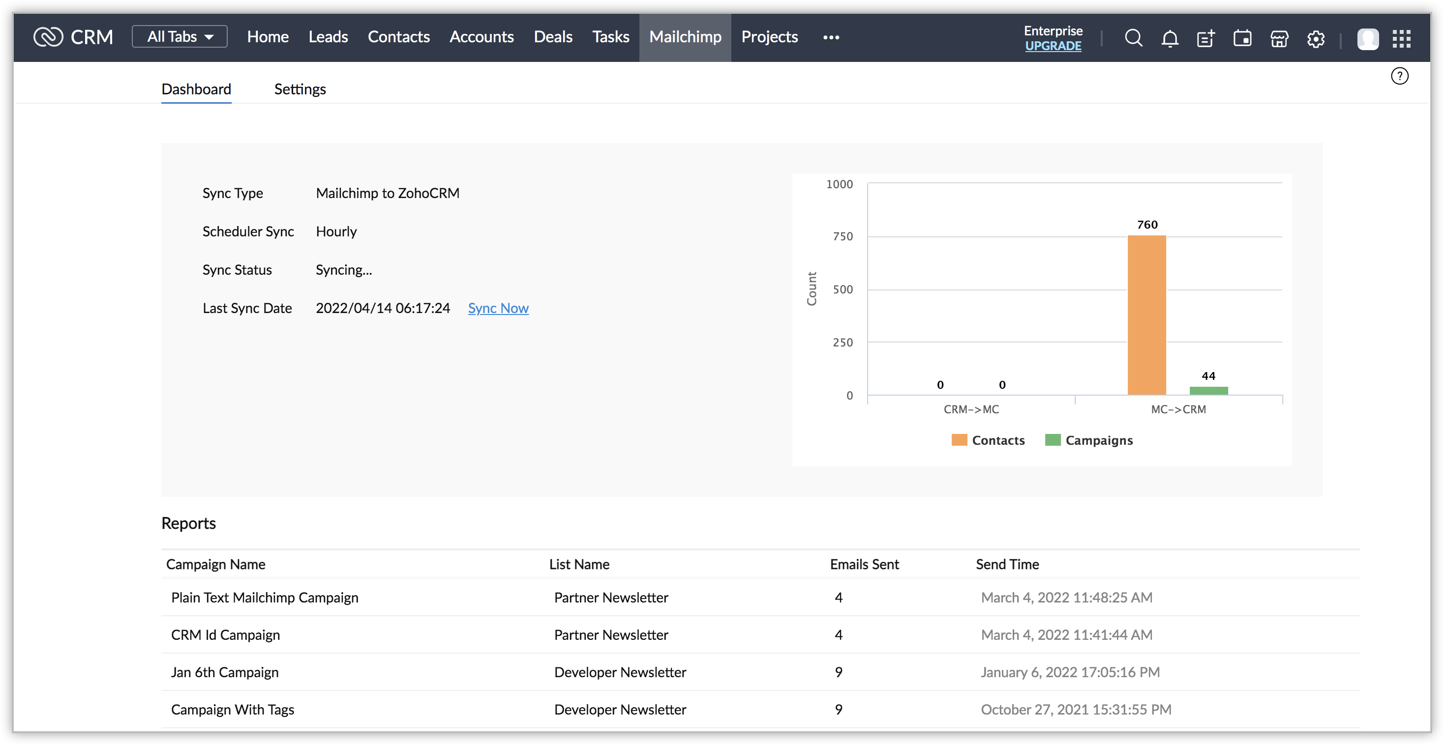Open the marketplace store icon
The width and height of the screenshot is (1444, 745).
[x=1279, y=39]
